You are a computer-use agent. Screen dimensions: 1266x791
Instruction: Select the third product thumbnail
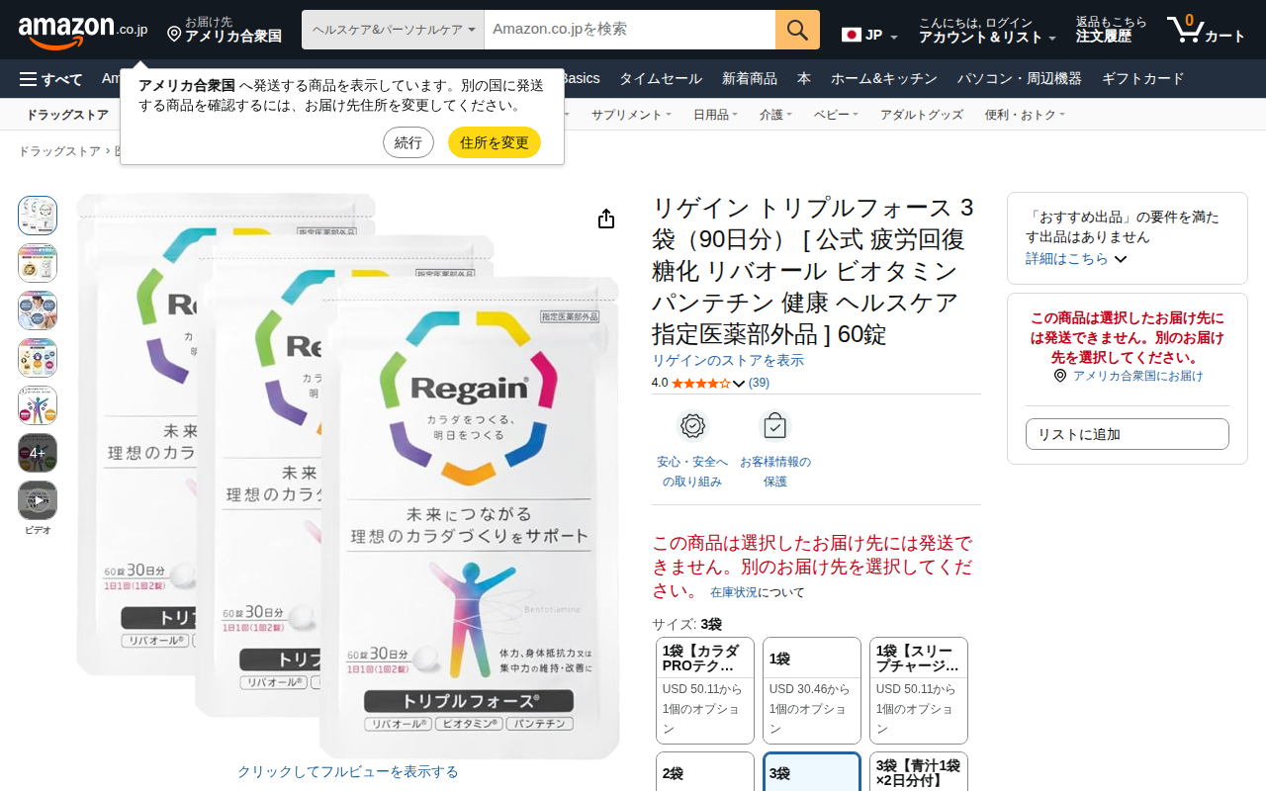click(38, 310)
